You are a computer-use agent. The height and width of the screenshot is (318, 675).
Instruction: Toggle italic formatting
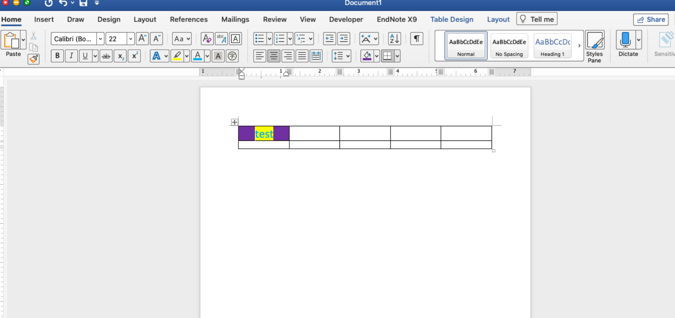(71, 56)
